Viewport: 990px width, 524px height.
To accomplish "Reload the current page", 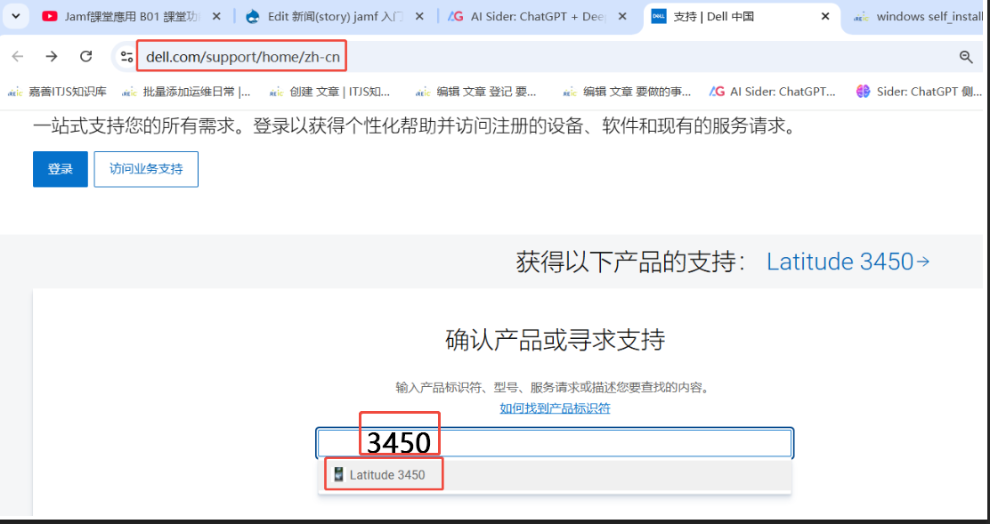I will [x=85, y=57].
